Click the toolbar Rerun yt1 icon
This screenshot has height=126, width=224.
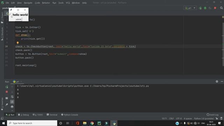coord(200,8)
